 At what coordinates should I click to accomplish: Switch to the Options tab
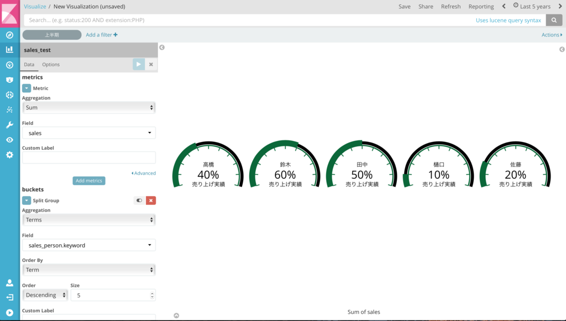tap(51, 65)
